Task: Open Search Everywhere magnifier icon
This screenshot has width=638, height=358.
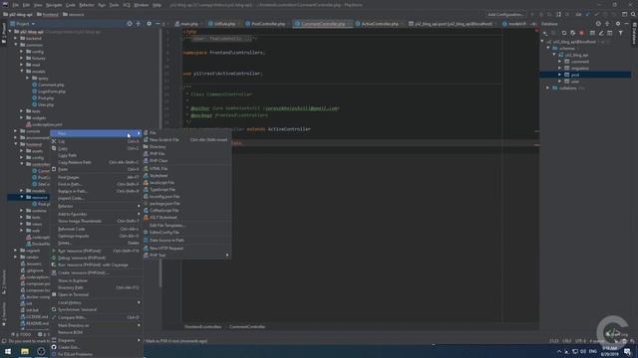Action: coord(633,14)
